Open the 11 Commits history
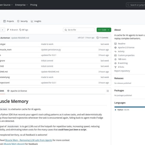 (x=102, y=38)
